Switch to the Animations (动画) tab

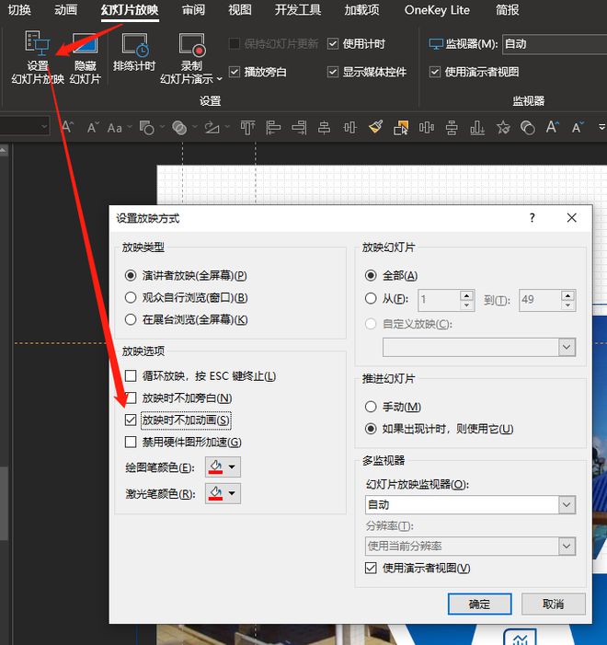click(x=66, y=10)
